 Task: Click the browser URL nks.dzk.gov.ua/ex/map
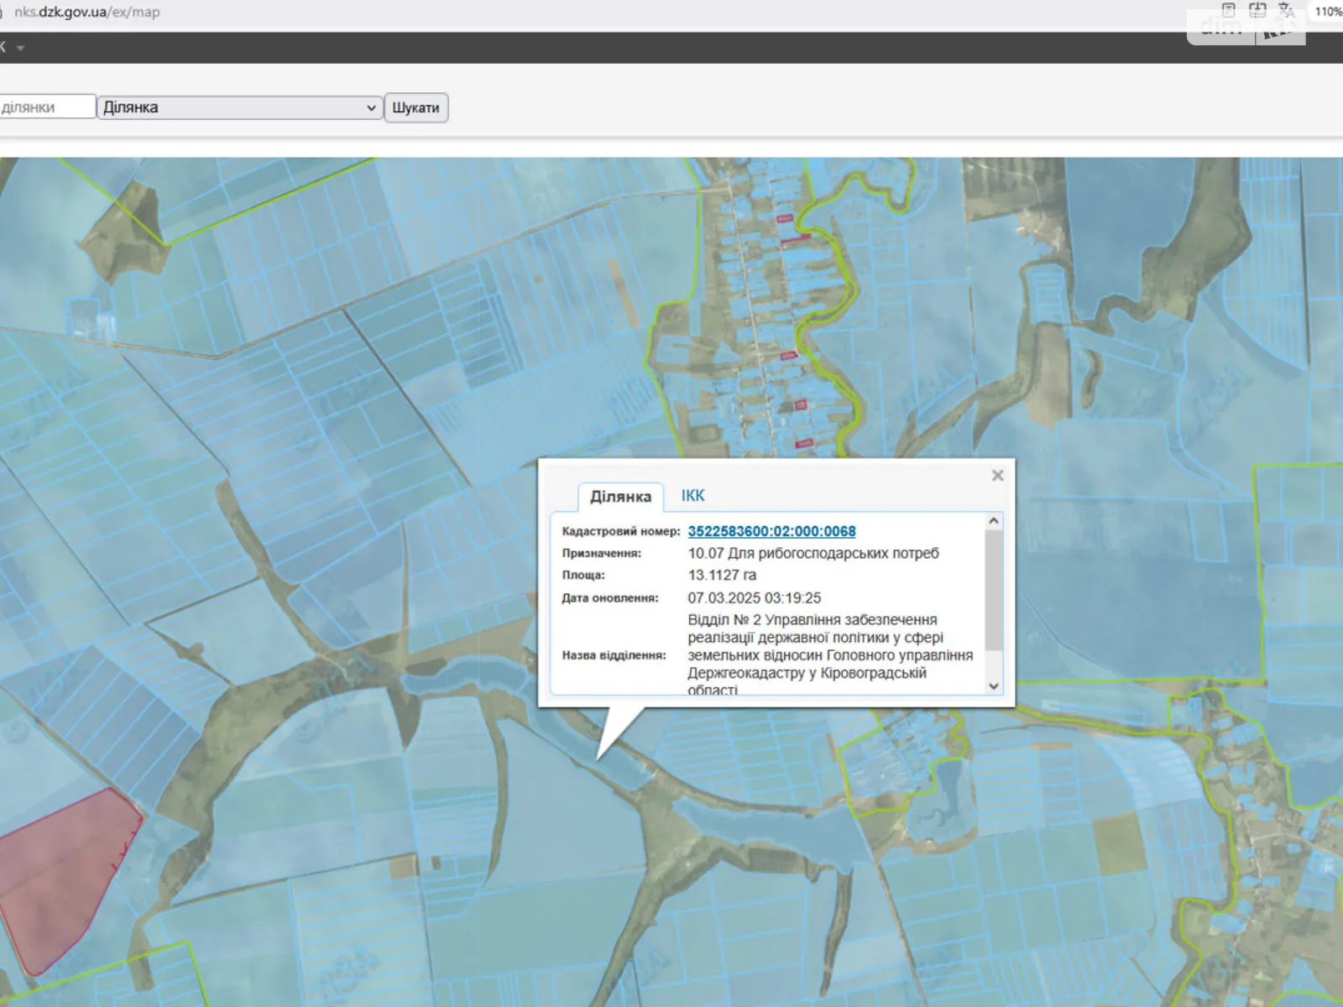click(87, 12)
